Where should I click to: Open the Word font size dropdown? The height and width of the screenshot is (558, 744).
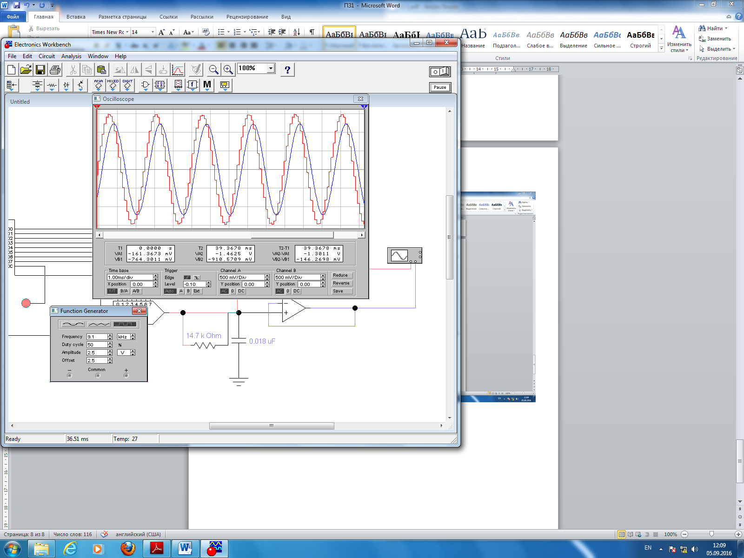153,32
